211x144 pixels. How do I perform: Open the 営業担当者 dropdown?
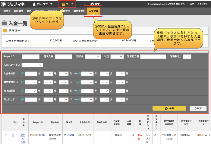click(x=153, y=57)
